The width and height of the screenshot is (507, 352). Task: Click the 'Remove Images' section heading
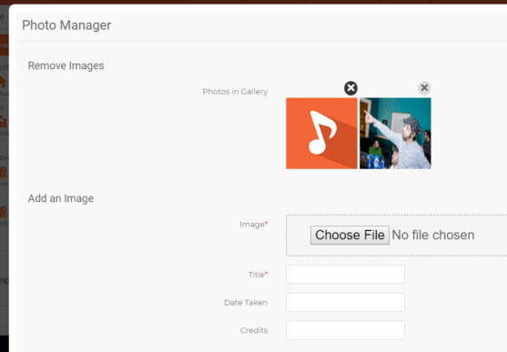click(x=66, y=65)
